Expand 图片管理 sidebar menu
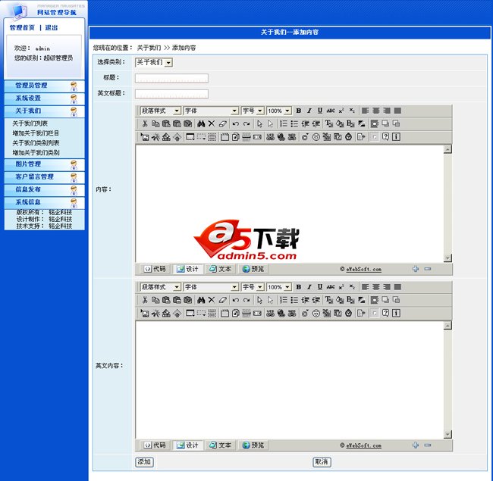Viewport: 493px width, 481px height. pyautogui.click(x=44, y=164)
